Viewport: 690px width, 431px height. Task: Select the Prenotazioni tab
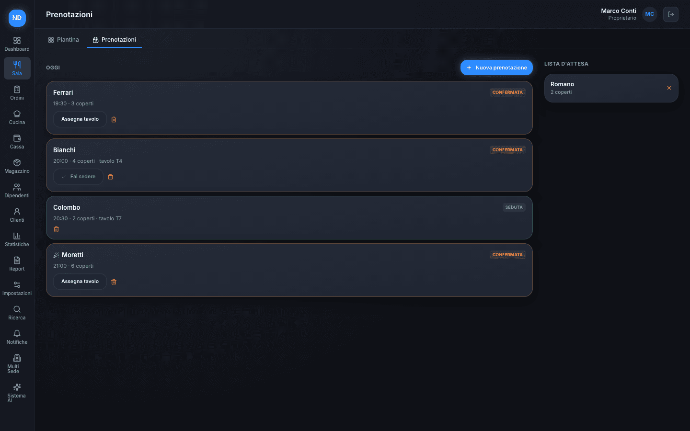click(x=114, y=40)
